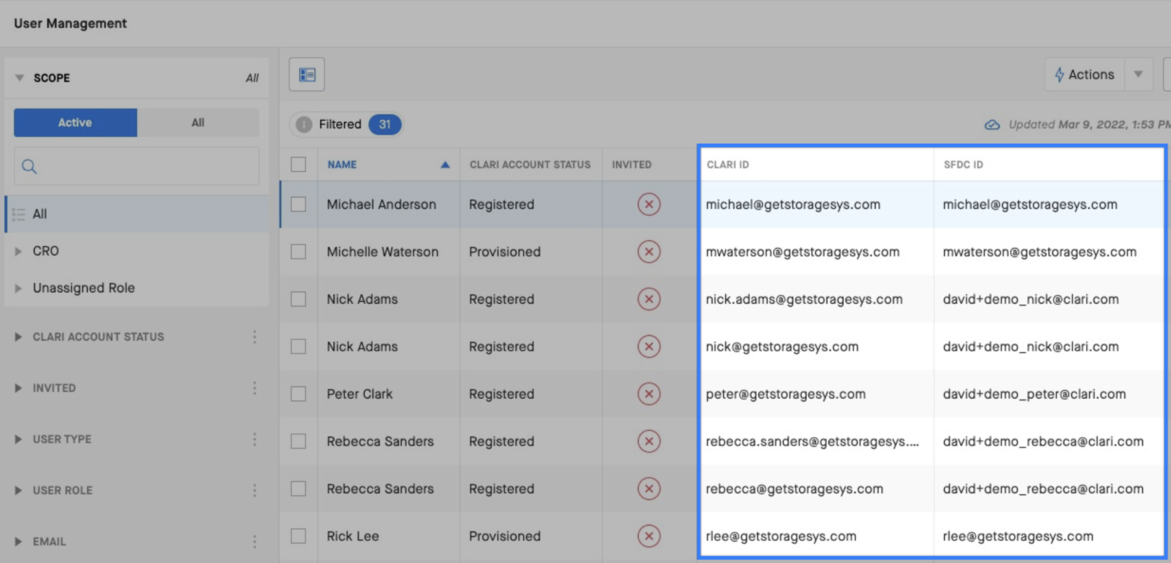Open the Clari Account Status filter options menu
The image size is (1171, 563).
(255, 337)
